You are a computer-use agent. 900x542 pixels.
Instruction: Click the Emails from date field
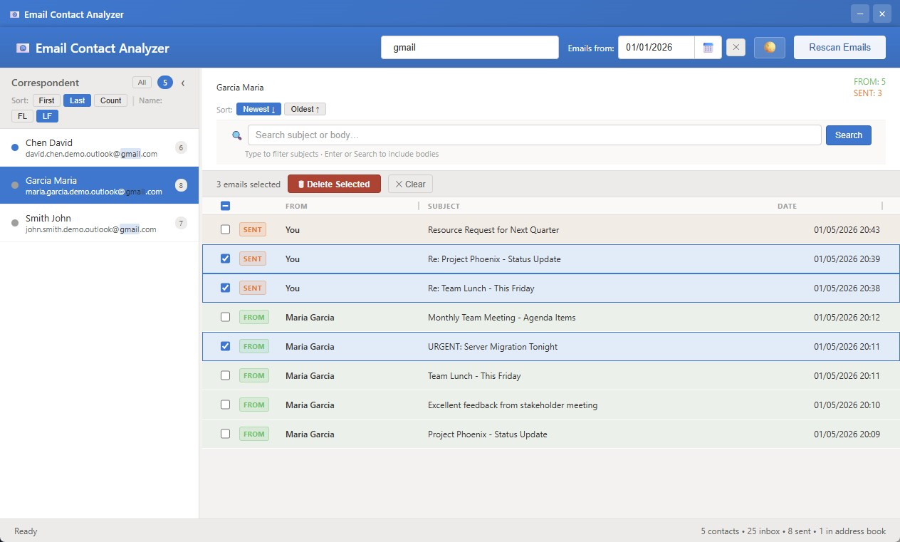coord(656,48)
